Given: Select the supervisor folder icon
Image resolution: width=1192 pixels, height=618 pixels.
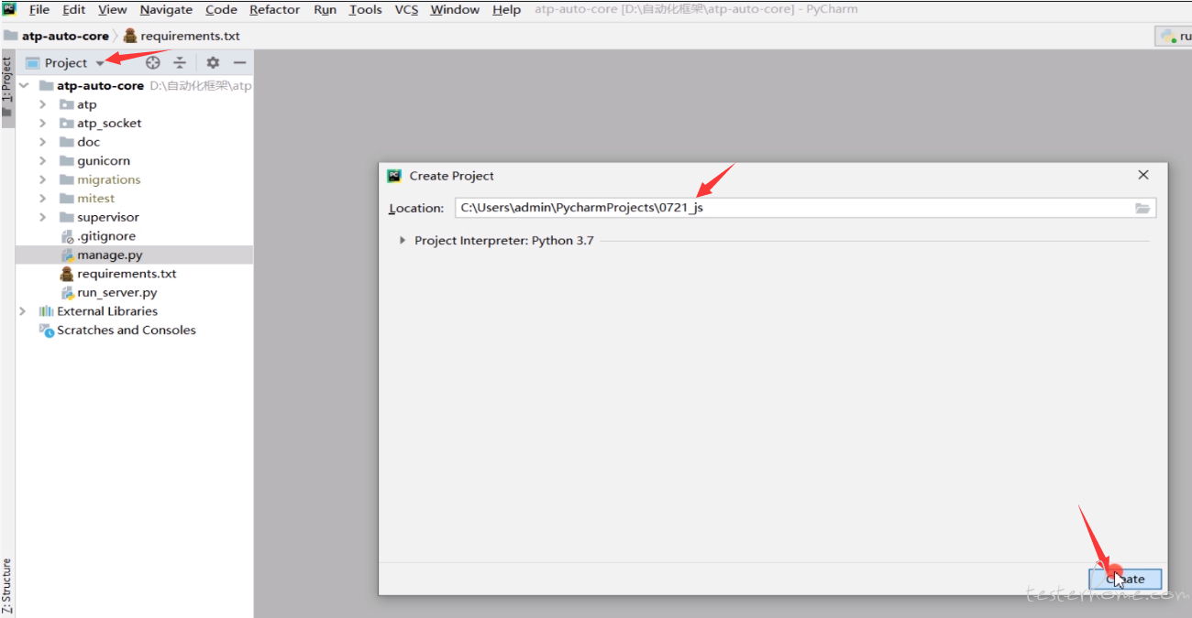Looking at the screenshot, I should click(66, 217).
